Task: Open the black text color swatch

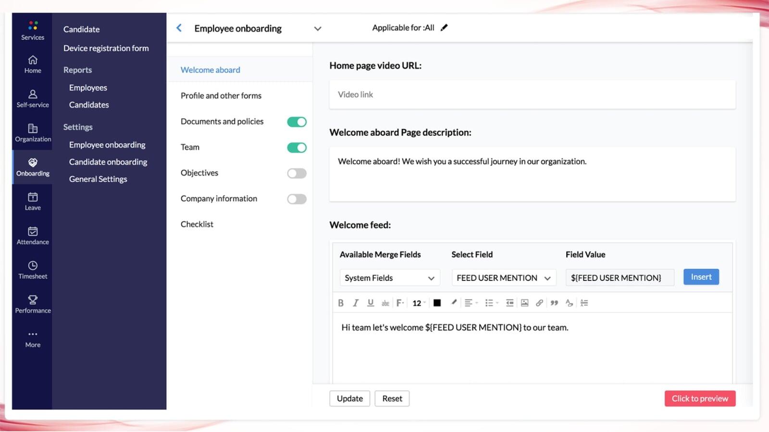Action: (437, 303)
